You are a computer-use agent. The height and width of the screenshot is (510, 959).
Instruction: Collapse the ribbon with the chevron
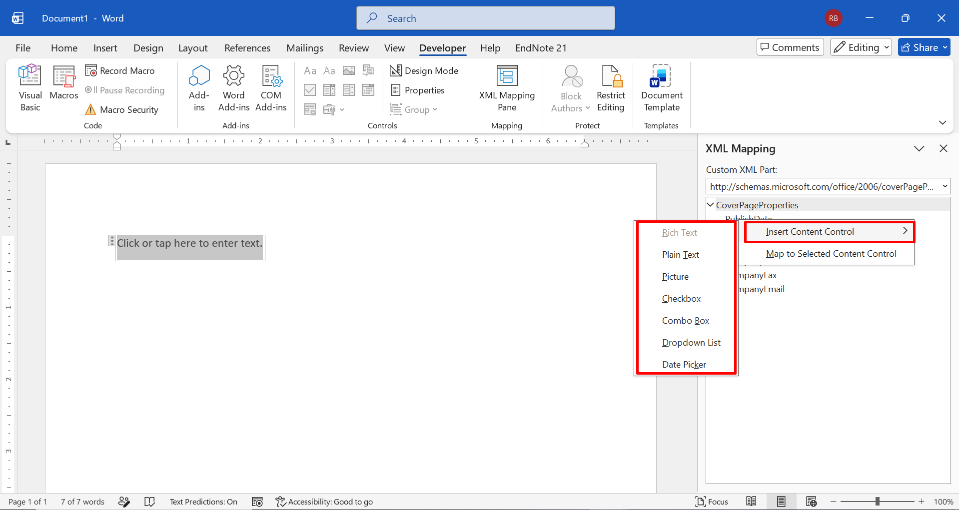943,122
